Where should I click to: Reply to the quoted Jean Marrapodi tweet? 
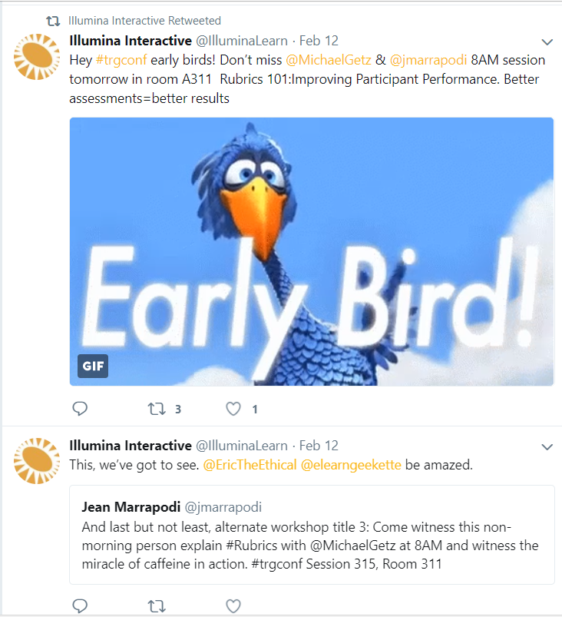tap(80, 605)
